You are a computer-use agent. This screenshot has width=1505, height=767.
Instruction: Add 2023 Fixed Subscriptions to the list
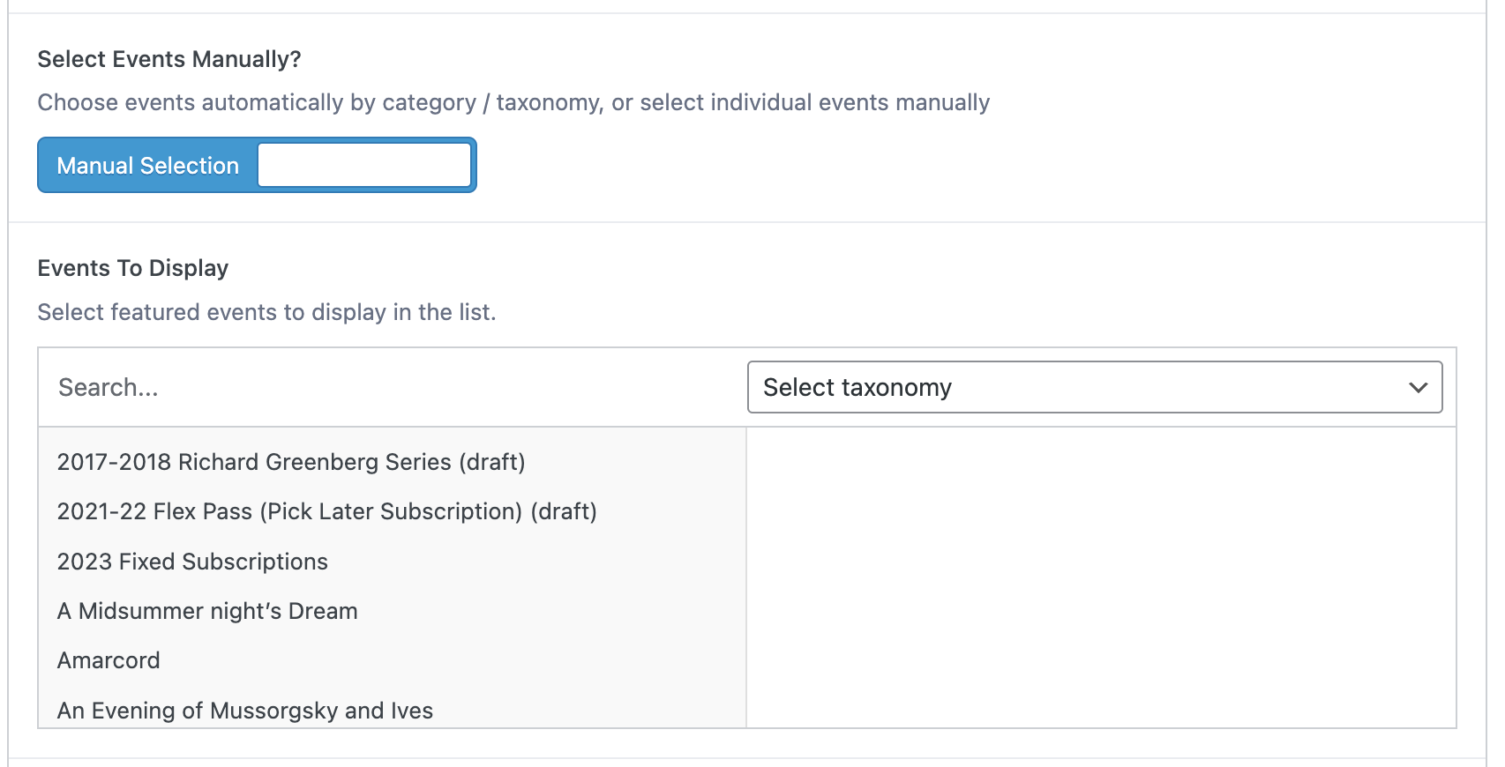192,562
